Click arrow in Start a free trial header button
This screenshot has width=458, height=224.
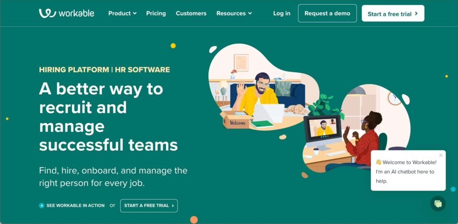(416, 13)
